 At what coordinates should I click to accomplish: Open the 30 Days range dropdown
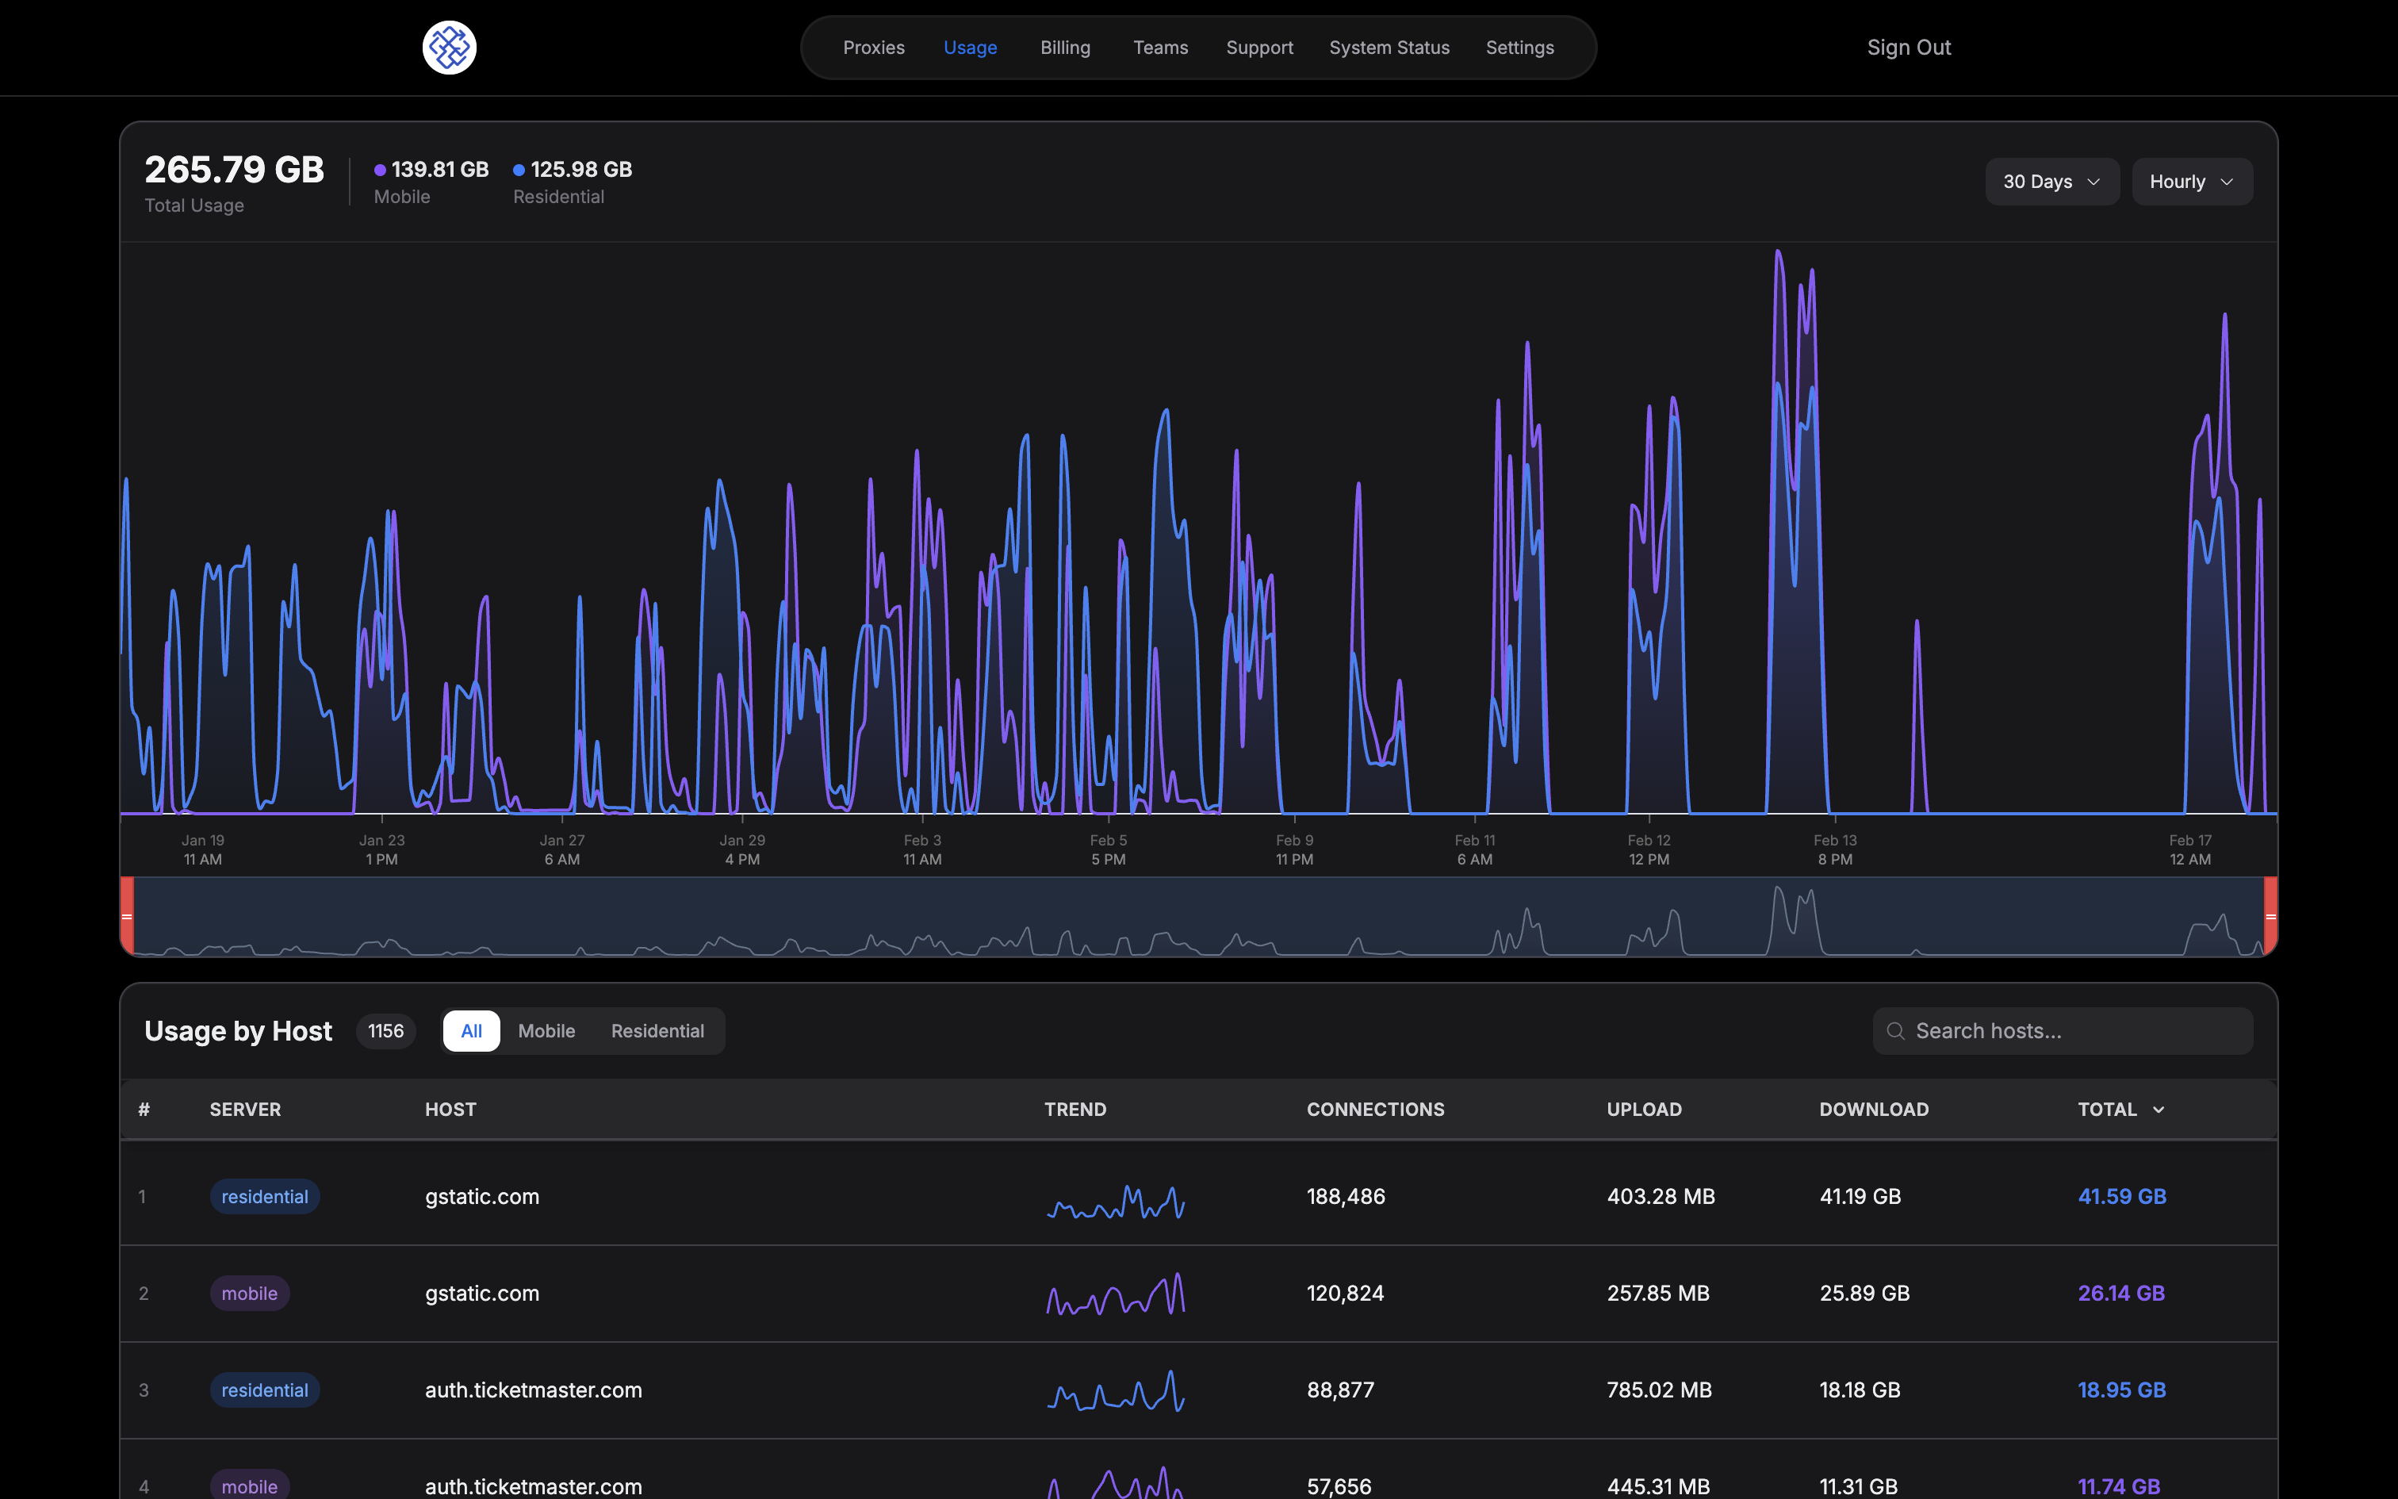pyautogui.click(x=2051, y=182)
